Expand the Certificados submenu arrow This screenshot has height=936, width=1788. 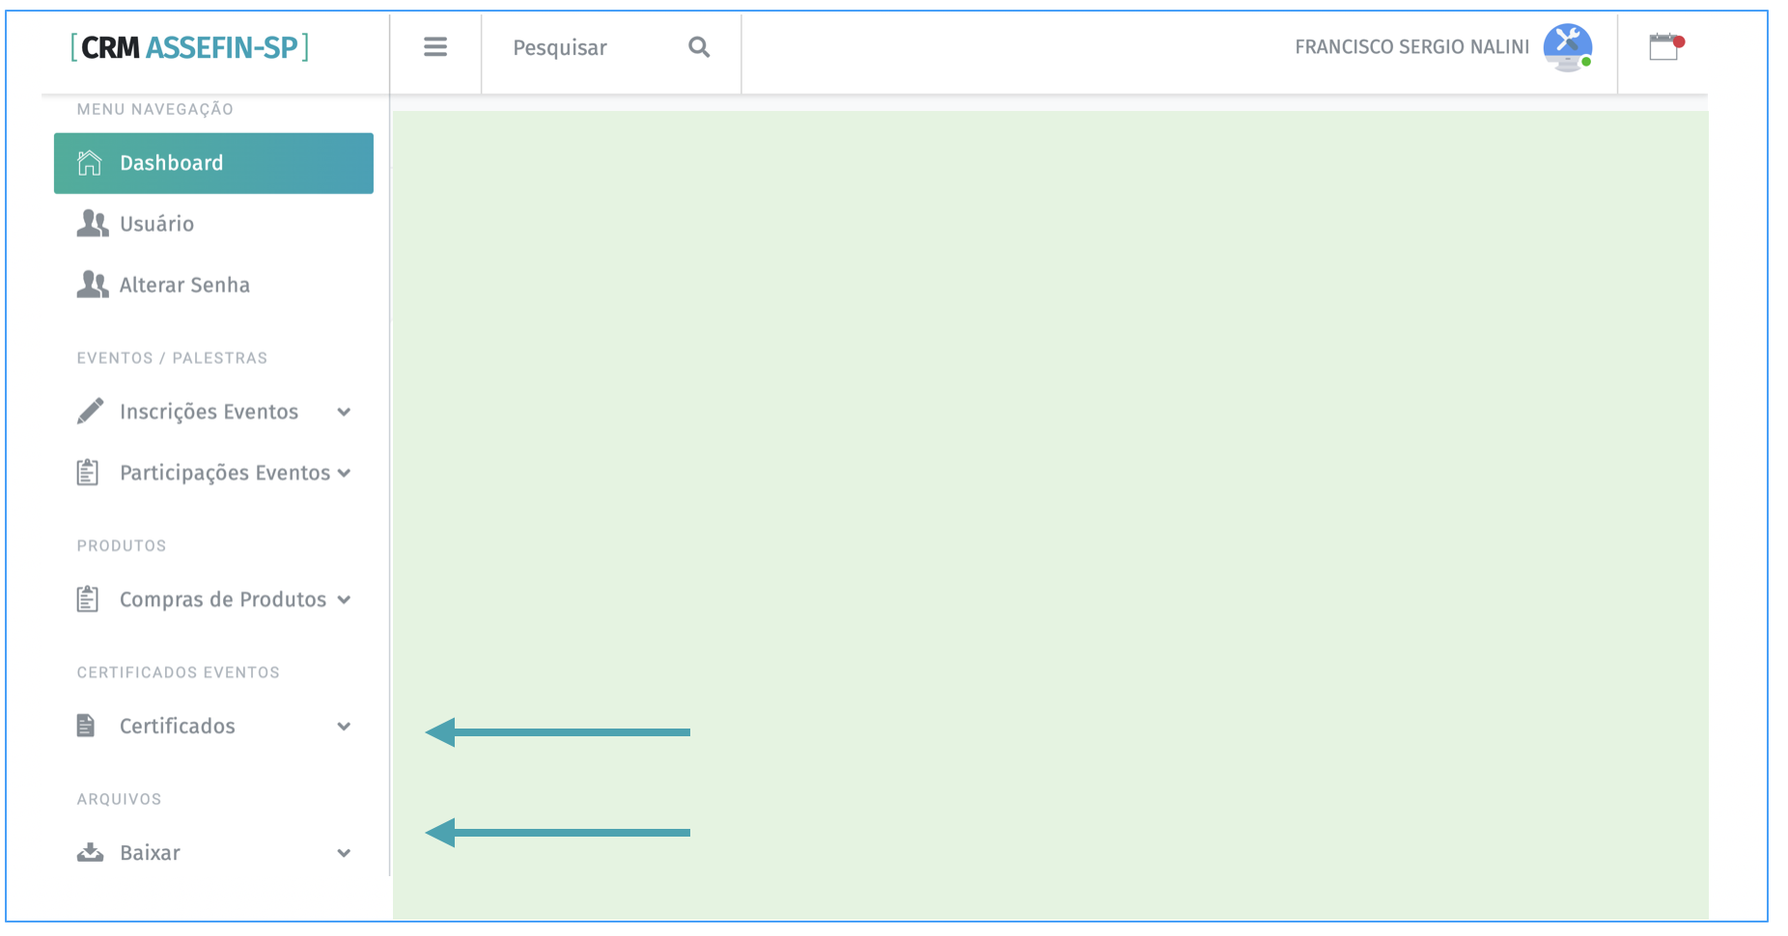(x=344, y=727)
